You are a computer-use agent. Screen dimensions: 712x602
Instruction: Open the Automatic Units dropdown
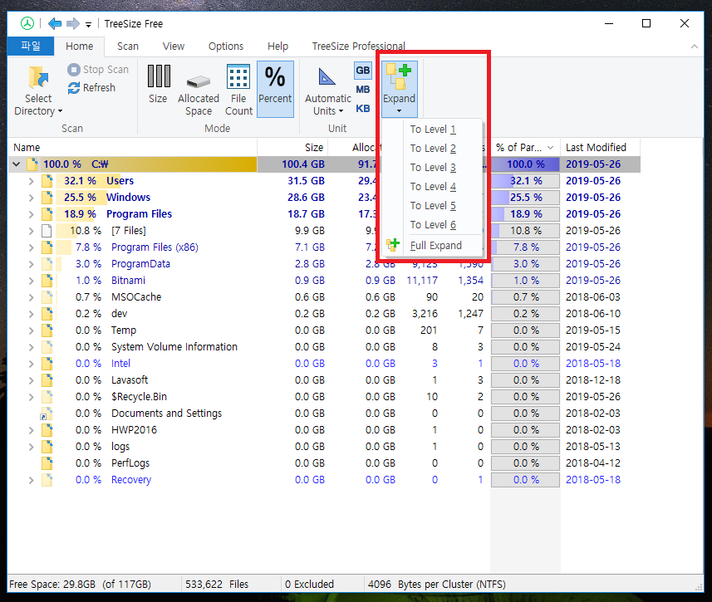328,91
